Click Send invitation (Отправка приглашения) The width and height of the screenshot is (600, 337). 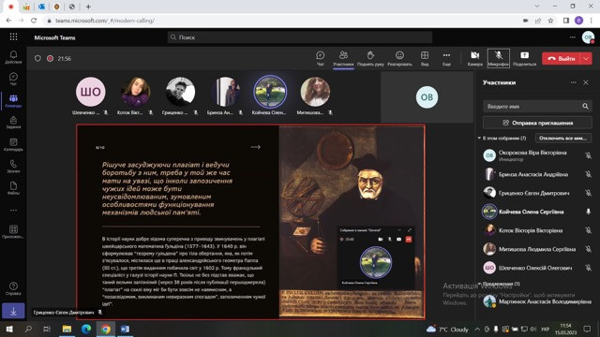(x=537, y=123)
